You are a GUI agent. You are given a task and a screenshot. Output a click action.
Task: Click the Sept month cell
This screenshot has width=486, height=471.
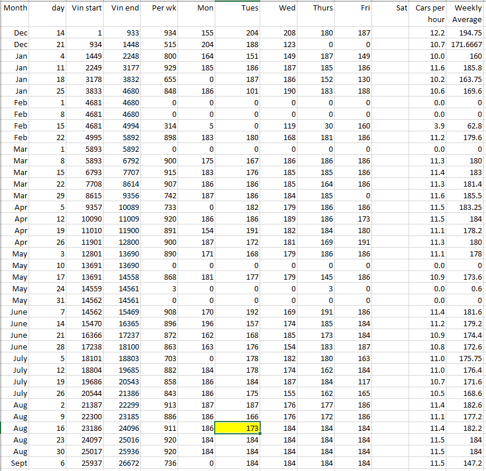16,463
